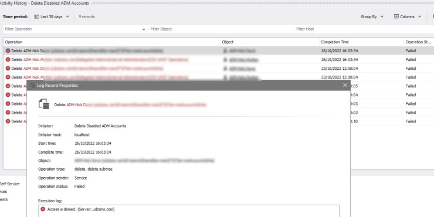This screenshot has height=217, width=434.
Task: Click into the Filter Object field
Action: 221,29
